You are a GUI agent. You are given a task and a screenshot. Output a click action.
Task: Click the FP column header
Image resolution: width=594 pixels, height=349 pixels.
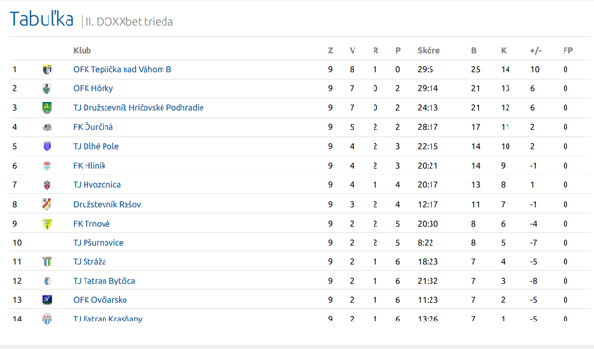(567, 50)
